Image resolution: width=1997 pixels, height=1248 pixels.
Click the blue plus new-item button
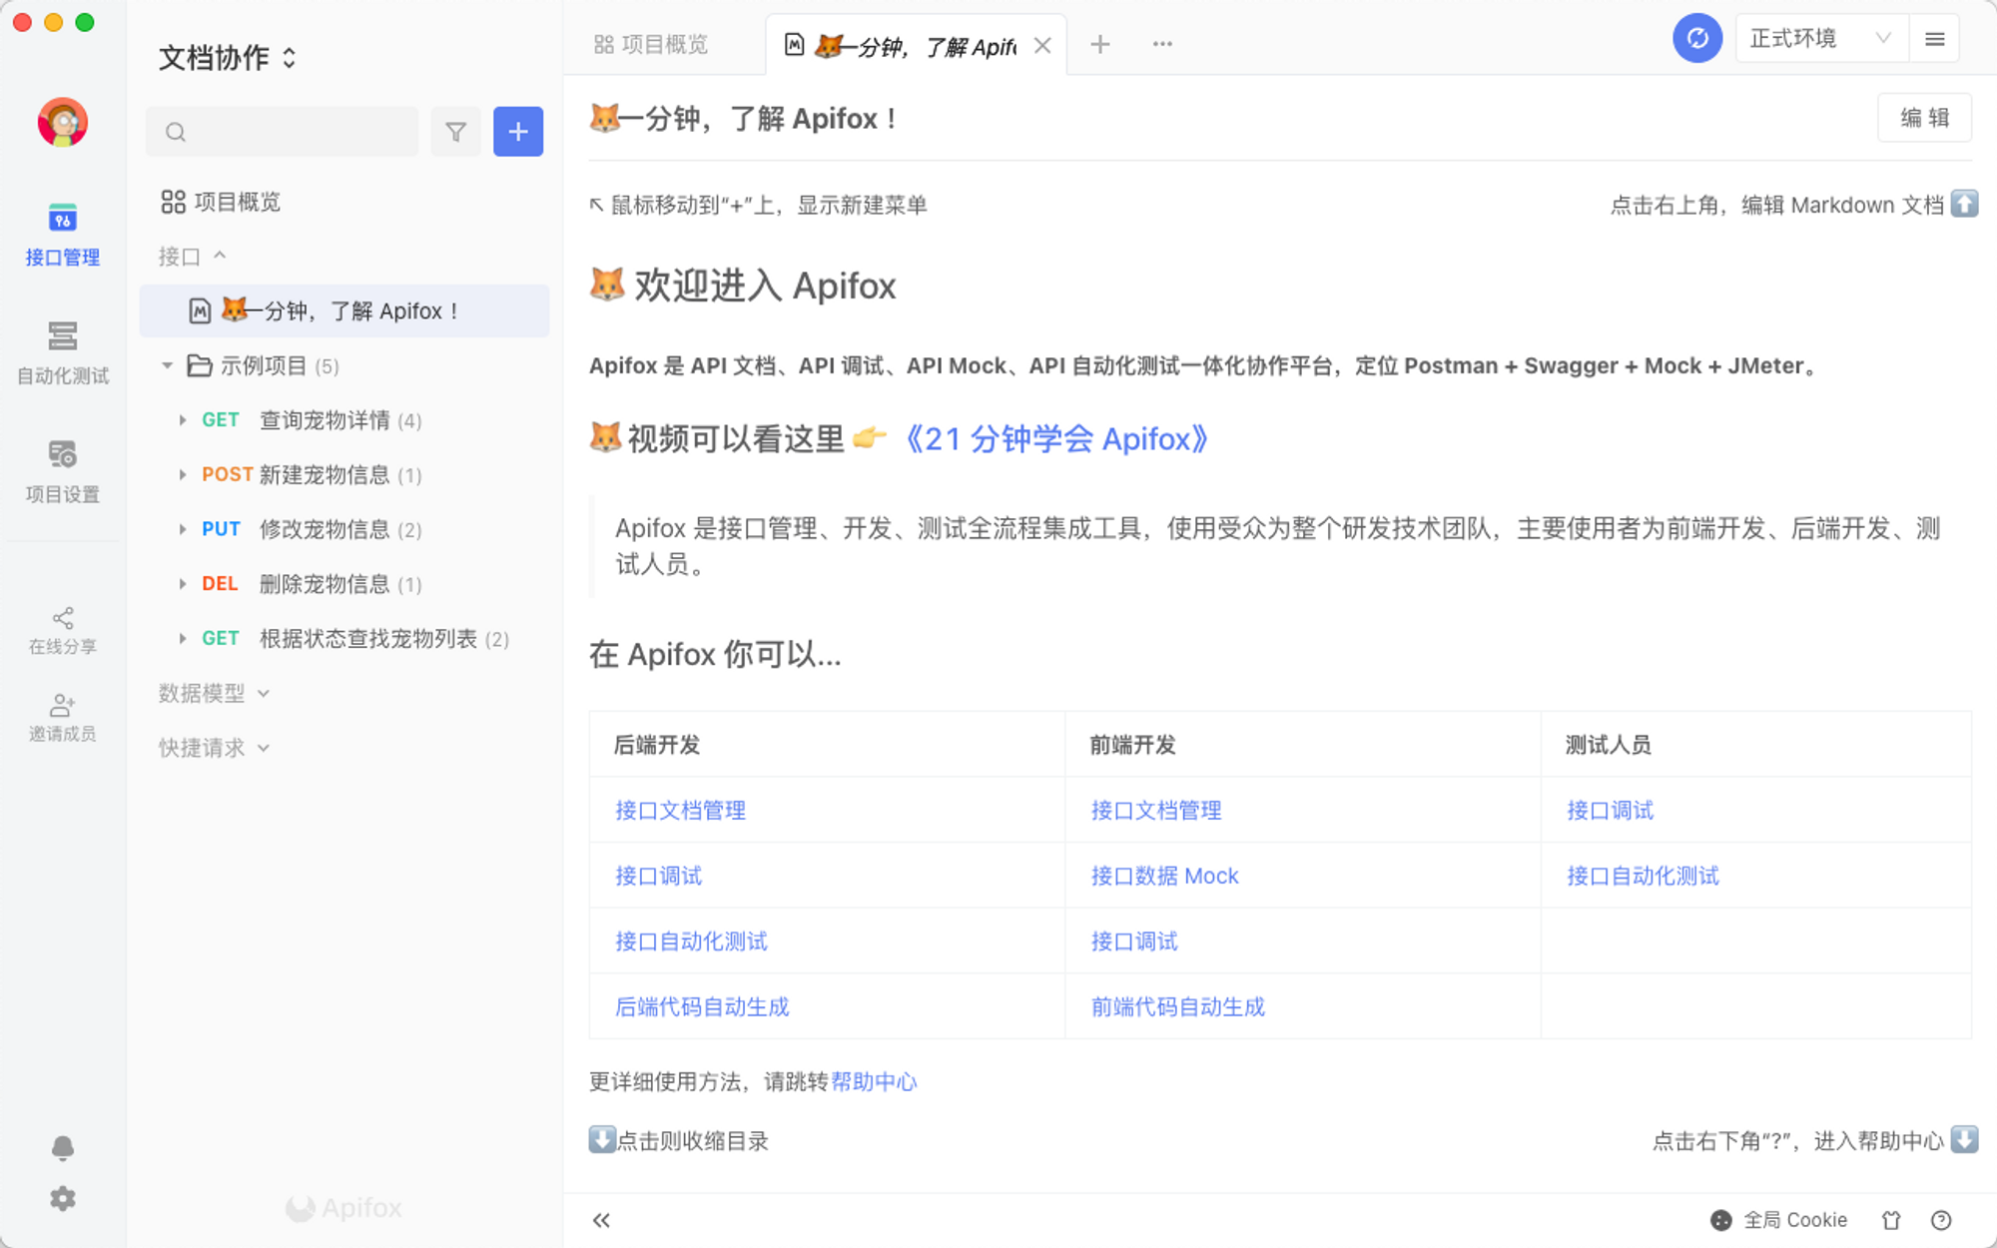[518, 132]
